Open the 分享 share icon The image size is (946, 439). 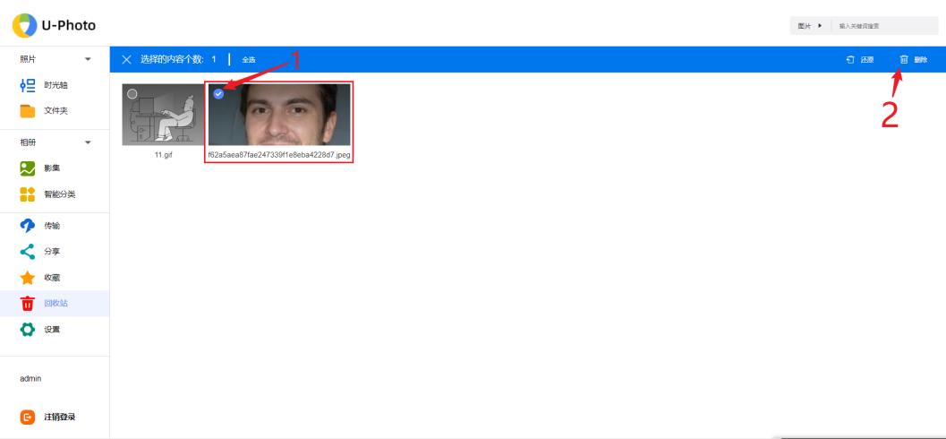(28, 252)
